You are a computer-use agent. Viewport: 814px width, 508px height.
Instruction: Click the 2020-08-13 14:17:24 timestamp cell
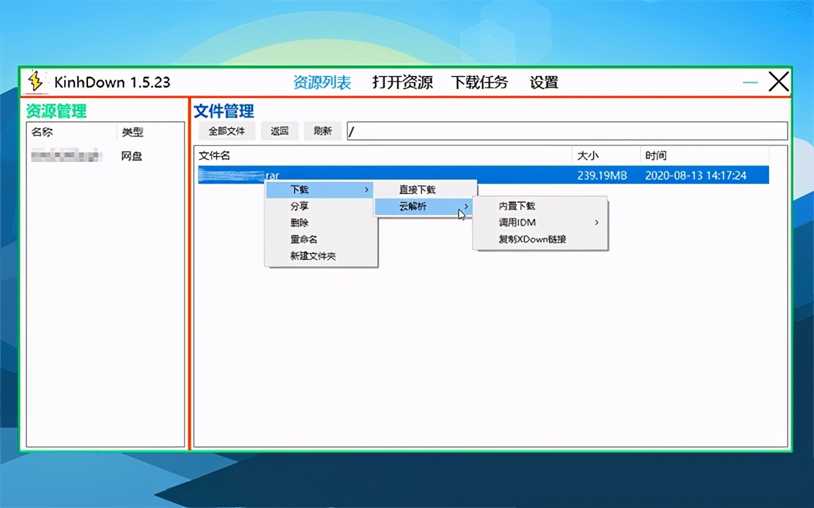pos(696,176)
